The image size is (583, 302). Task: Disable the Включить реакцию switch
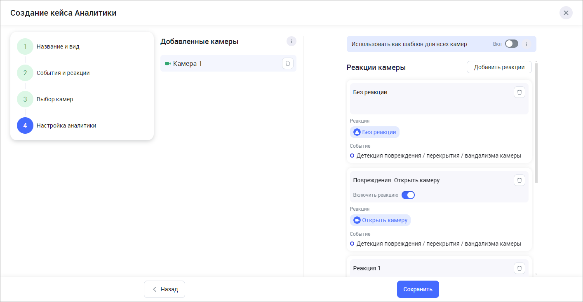408,195
